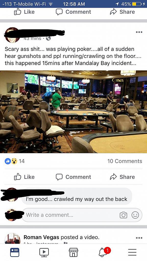The height and width of the screenshot is (261, 147).
Task: Open the Watch video tab icon
Action: pos(44,252)
